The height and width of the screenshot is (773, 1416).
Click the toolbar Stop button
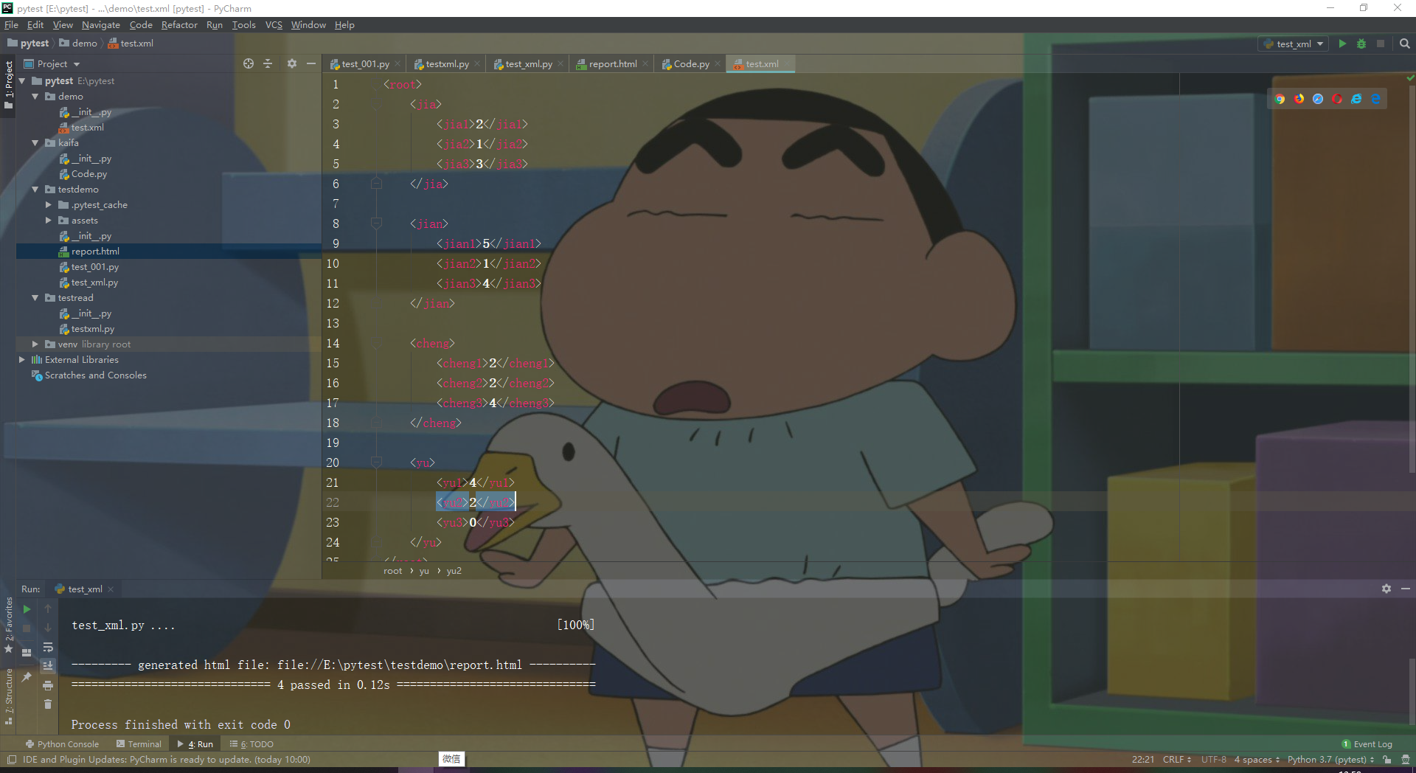[x=1381, y=44]
